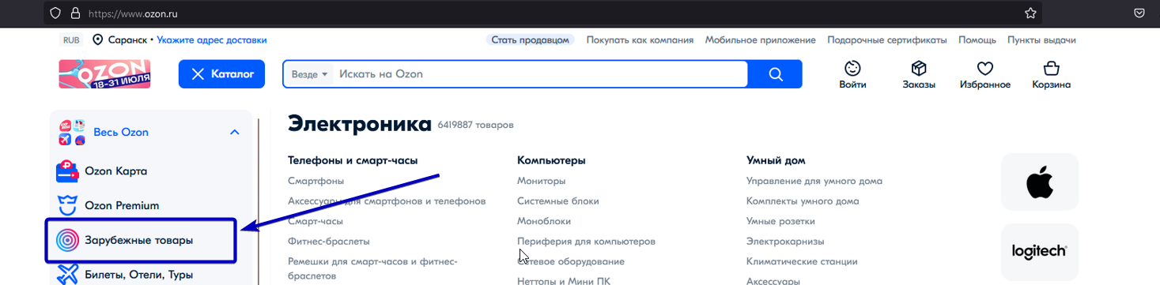Click the Apple brand tile
This screenshot has width=1160, height=285.
pos(1039,182)
